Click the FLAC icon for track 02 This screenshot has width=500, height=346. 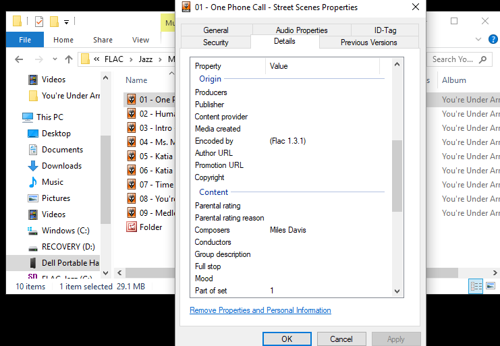(x=132, y=114)
